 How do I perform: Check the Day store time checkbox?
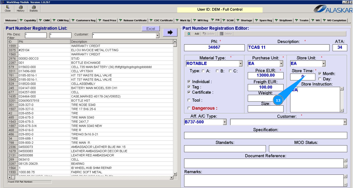pyautogui.click(x=320, y=79)
